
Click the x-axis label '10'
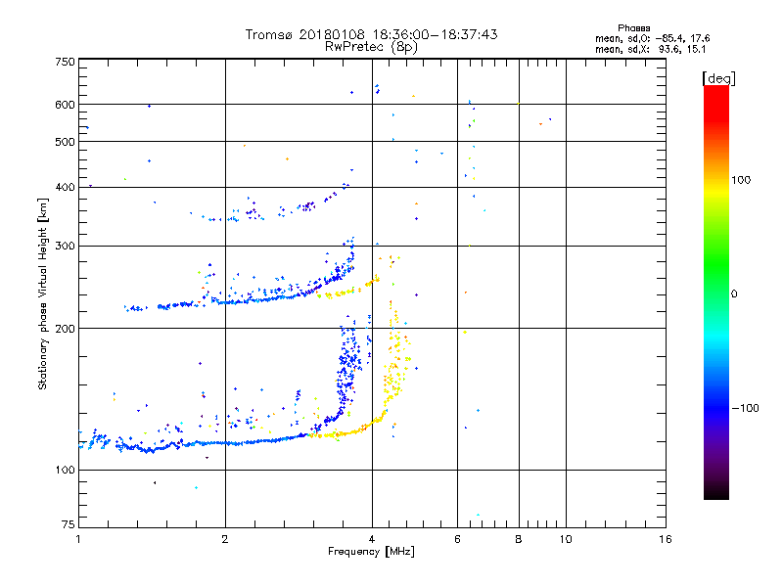pos(566,539)
